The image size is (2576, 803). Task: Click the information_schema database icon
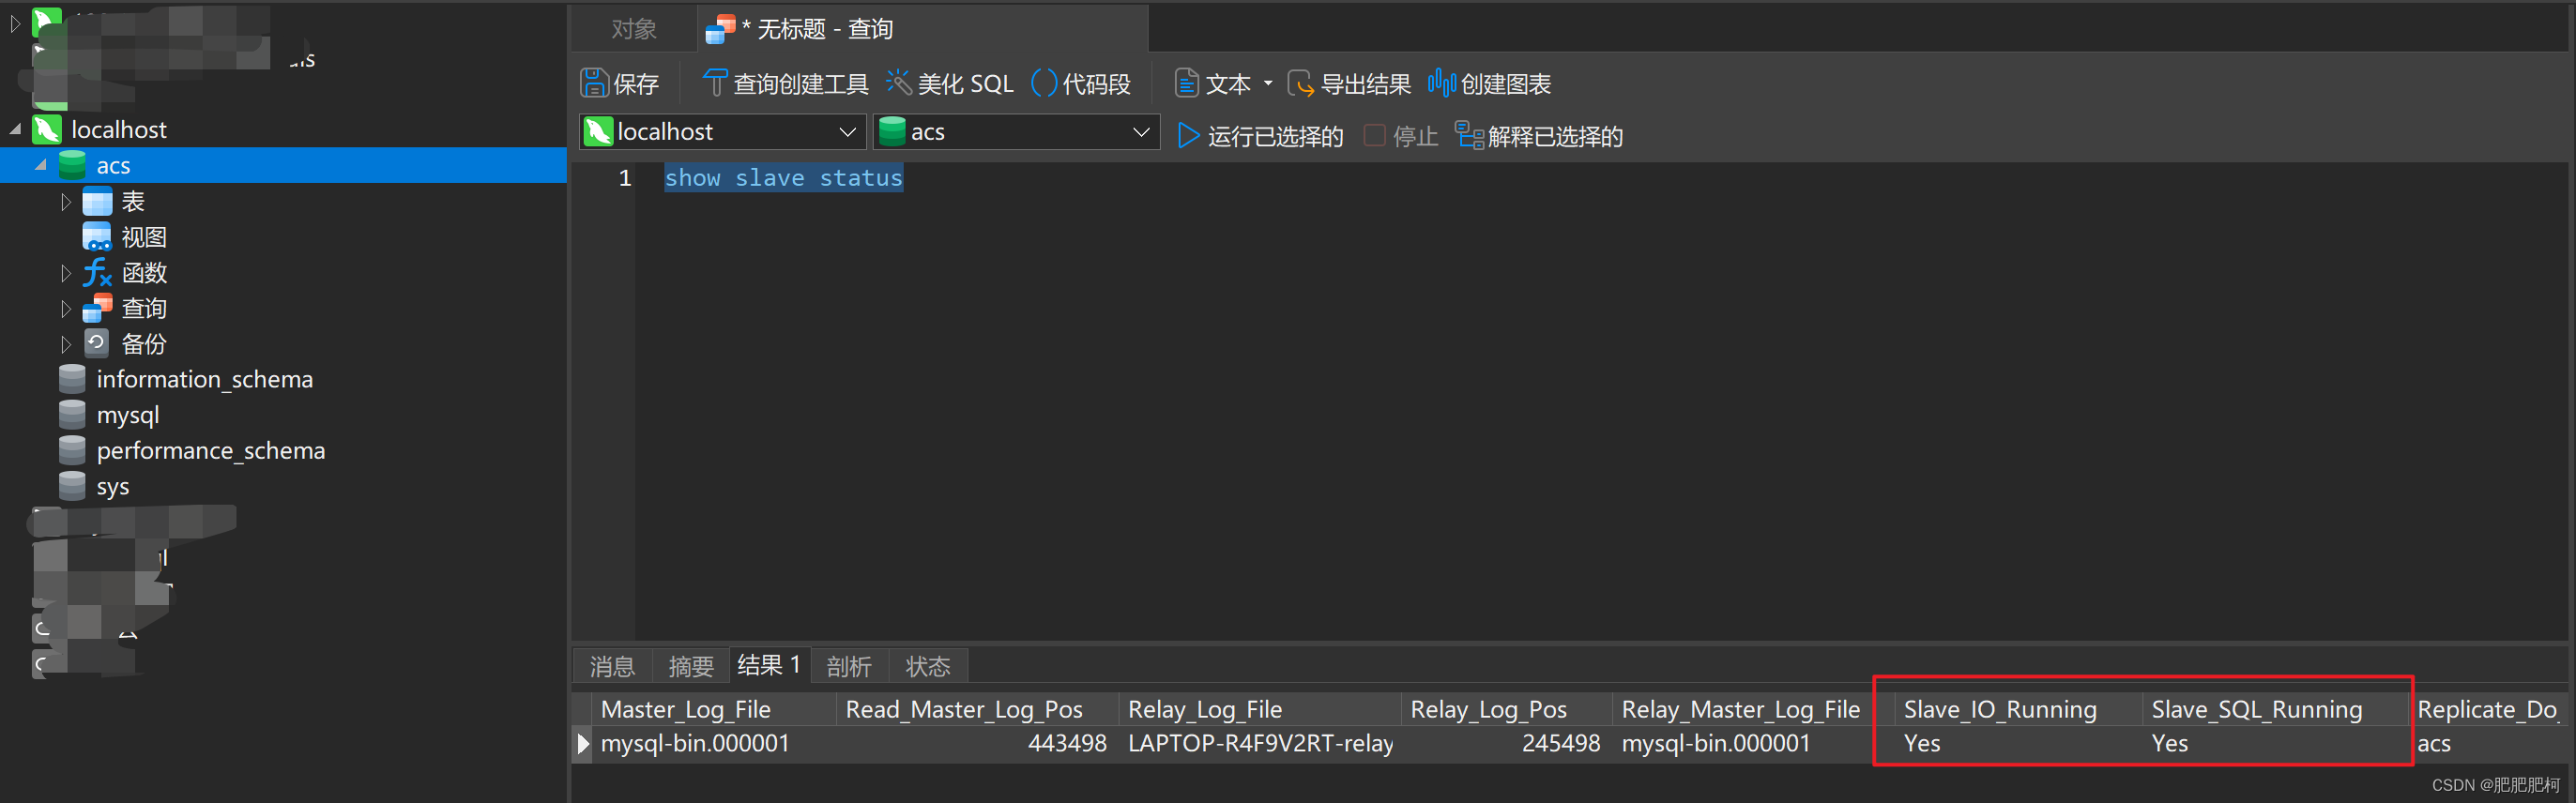coord(72,380)
